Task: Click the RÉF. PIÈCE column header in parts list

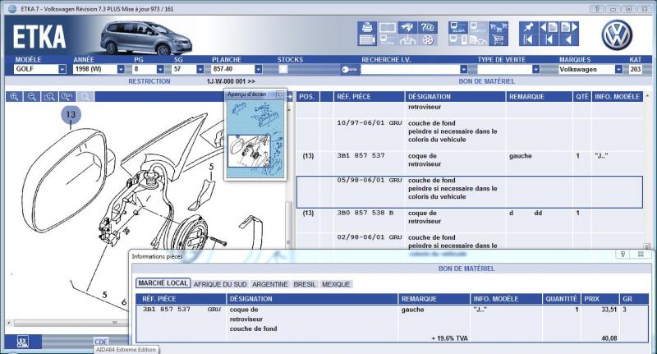Action: point(369,97)
